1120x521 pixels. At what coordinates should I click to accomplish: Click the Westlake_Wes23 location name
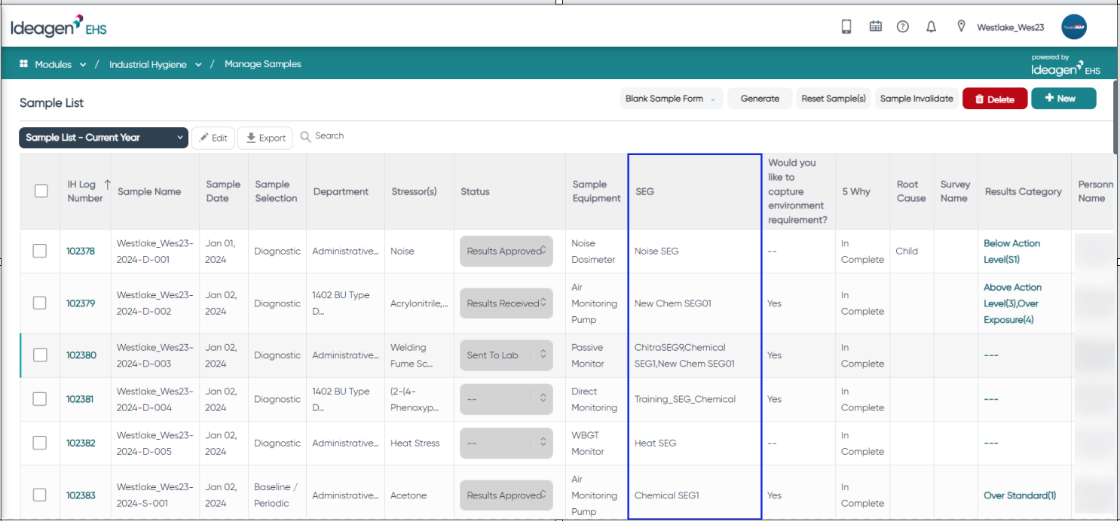pos(1010,27)
